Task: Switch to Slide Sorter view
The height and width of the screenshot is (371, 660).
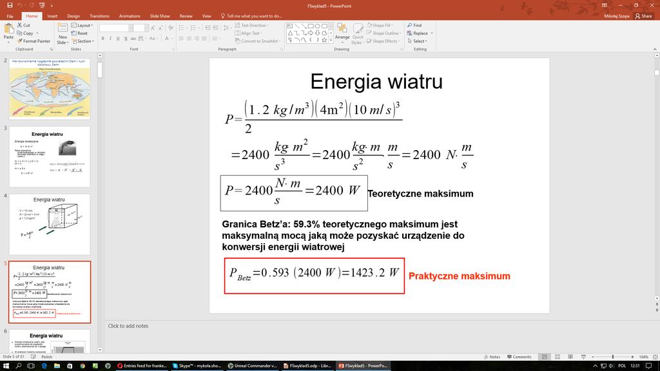Action: (x=558, y=357)
